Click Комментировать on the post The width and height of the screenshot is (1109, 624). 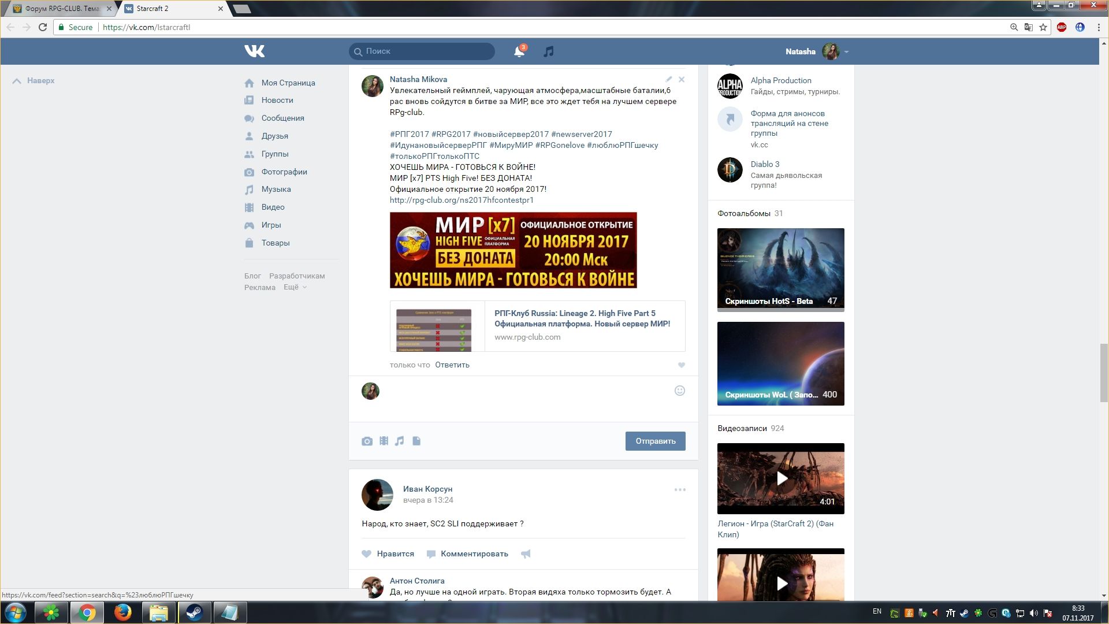(x=467, y=554)
